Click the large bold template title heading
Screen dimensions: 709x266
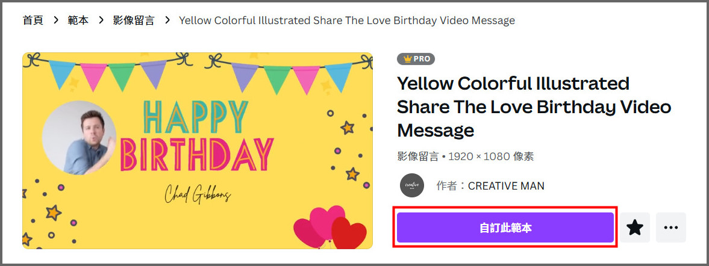(x=534, y=107)
